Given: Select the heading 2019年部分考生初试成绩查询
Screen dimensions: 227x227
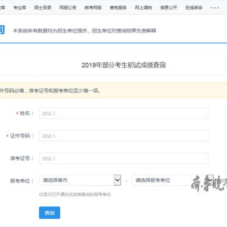Looking at the screenshot, I should pyautogui.click(x=124, y=65).
